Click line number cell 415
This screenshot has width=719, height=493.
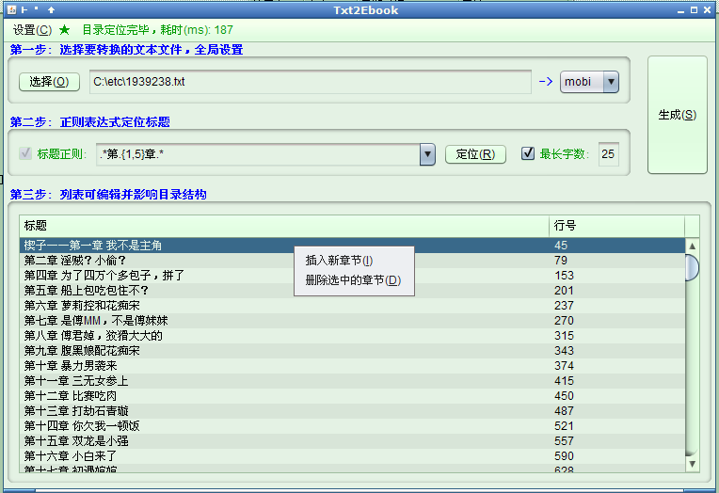616,381
